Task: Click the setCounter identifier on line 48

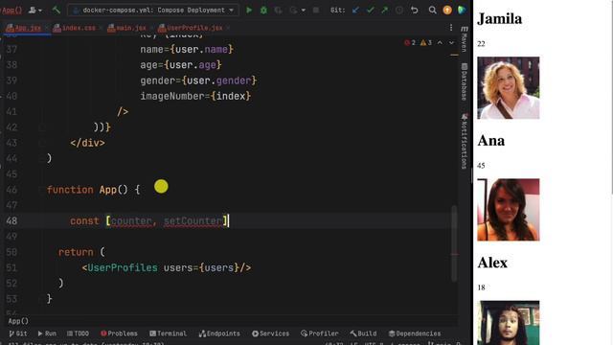Action: coord(193,220)
